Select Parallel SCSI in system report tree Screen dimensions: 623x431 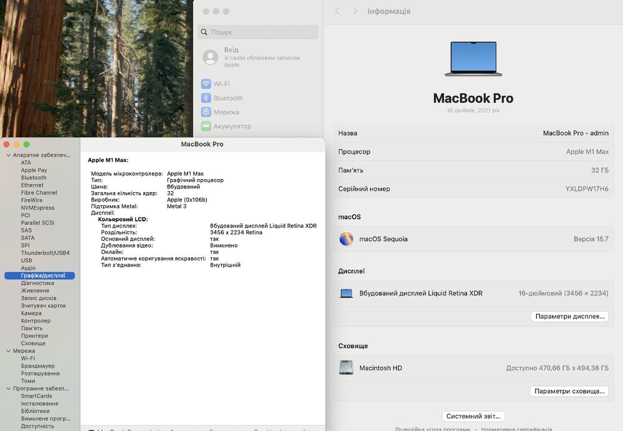(x=37, y=223)
